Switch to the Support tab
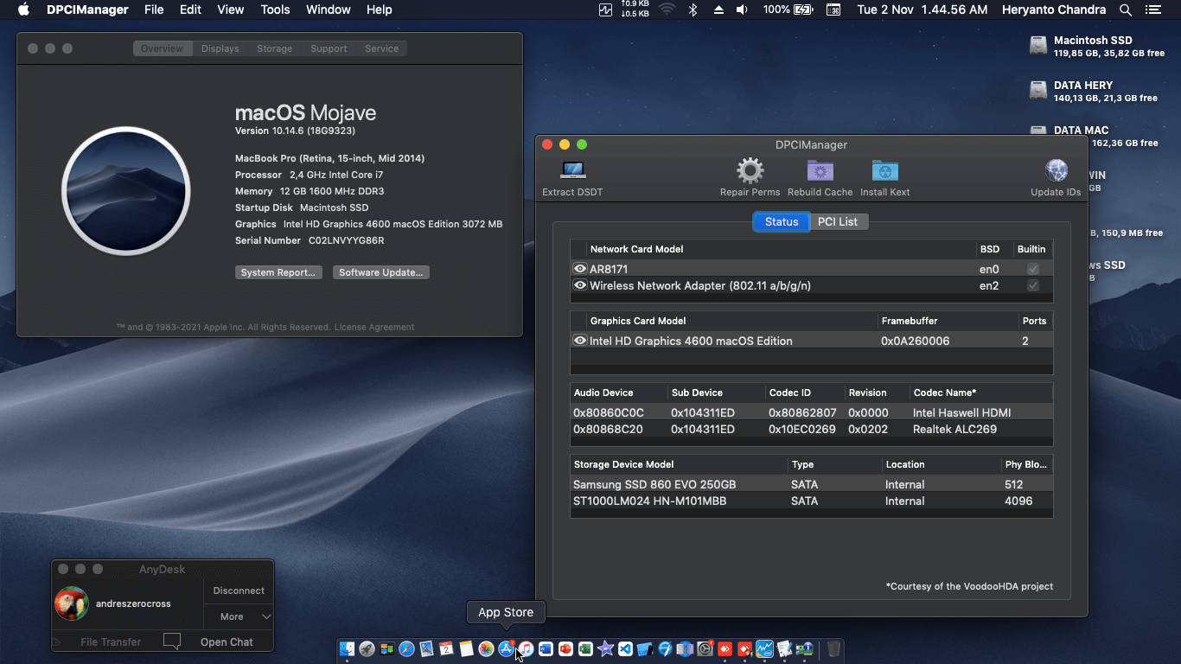1181x664 pixels. click(x=329, y=48)
